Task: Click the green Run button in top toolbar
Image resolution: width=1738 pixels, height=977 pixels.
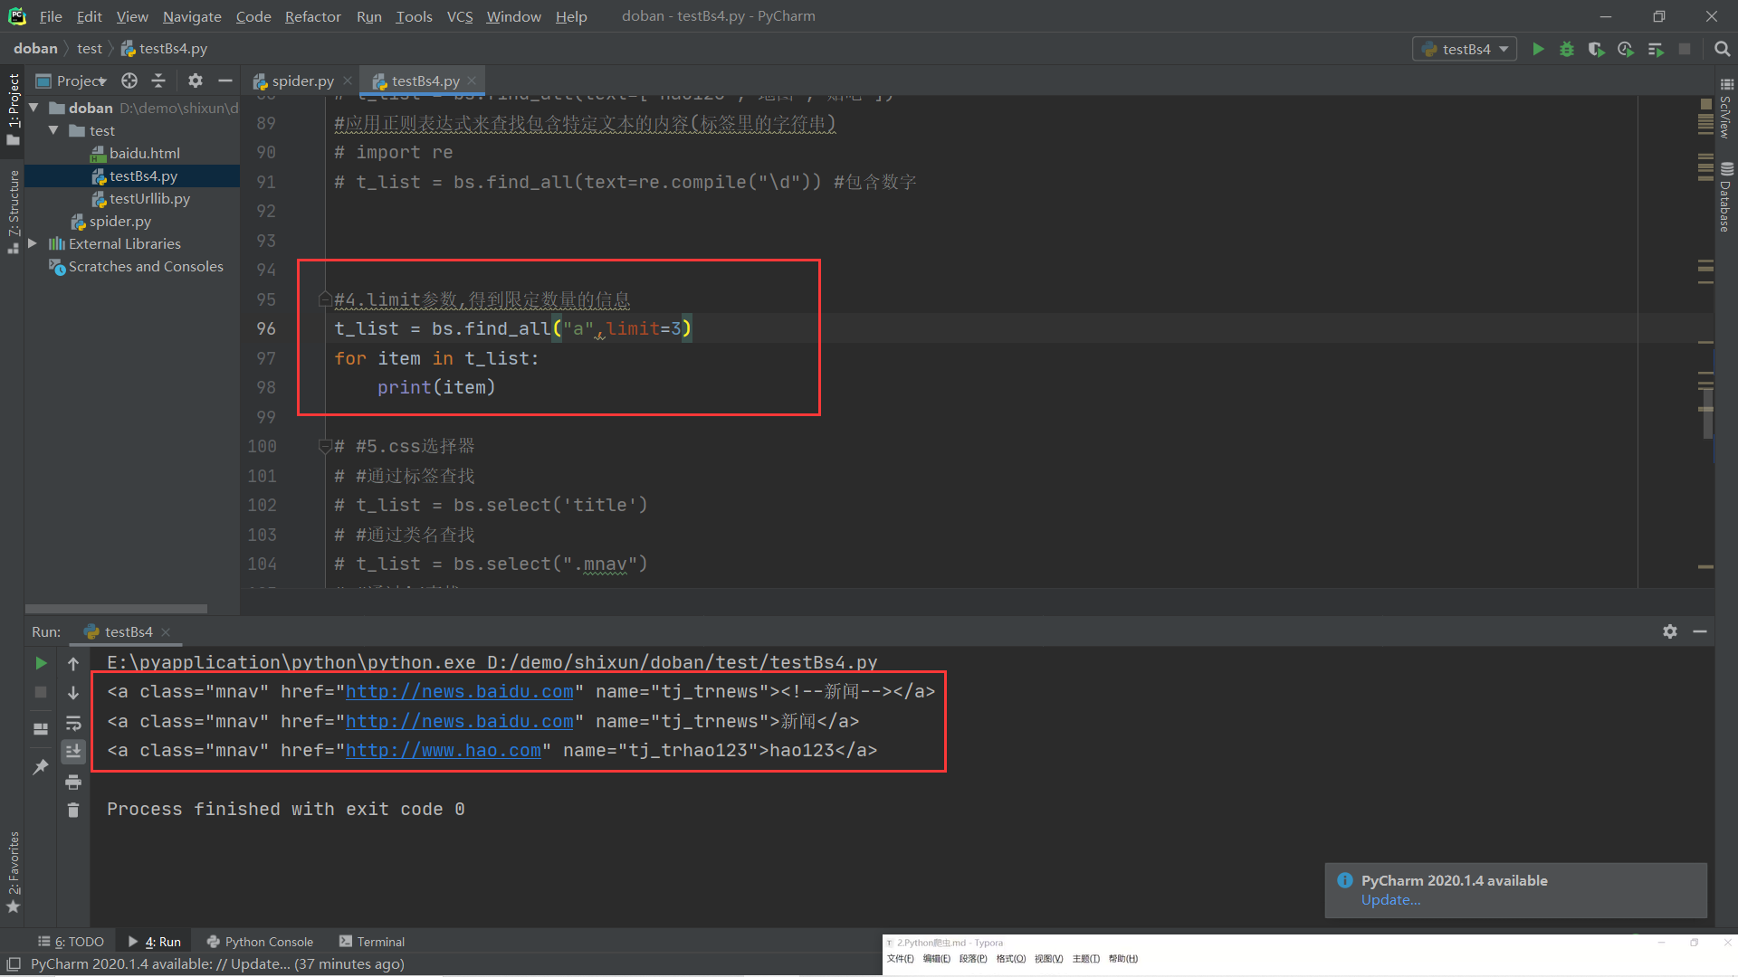Action: pos(1538,49)
